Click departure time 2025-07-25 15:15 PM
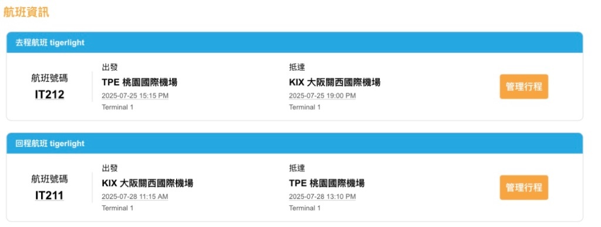This screenshot has height=227, width=601. [135, 95]
